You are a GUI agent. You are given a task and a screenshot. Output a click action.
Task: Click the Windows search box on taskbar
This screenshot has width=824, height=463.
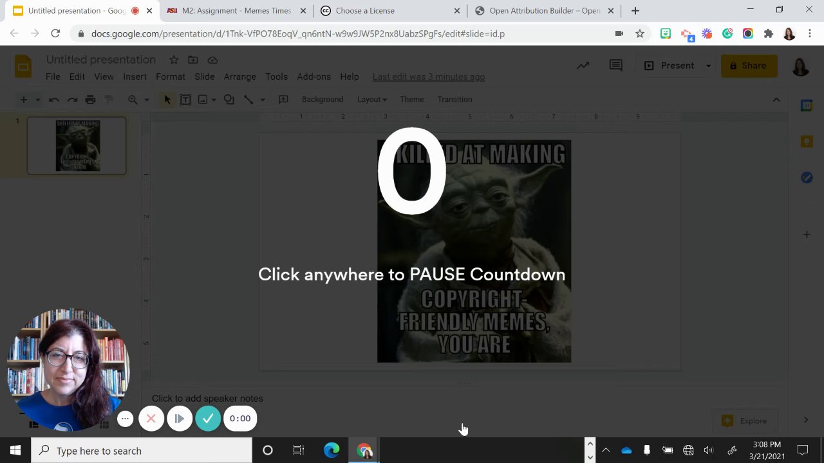click(x=142, y=451)
